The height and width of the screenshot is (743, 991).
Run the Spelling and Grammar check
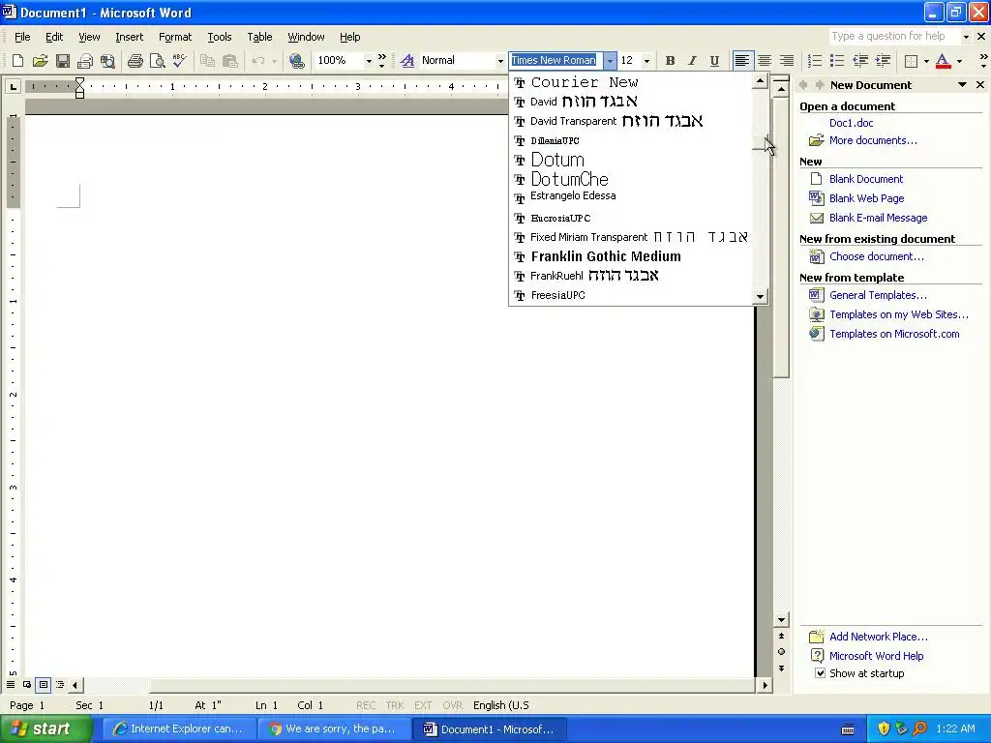(x=179, y=61)
